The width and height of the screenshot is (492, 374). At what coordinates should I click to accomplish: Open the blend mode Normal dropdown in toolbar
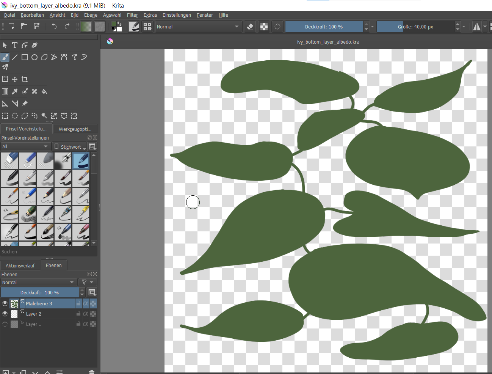(x=198, y=27)
